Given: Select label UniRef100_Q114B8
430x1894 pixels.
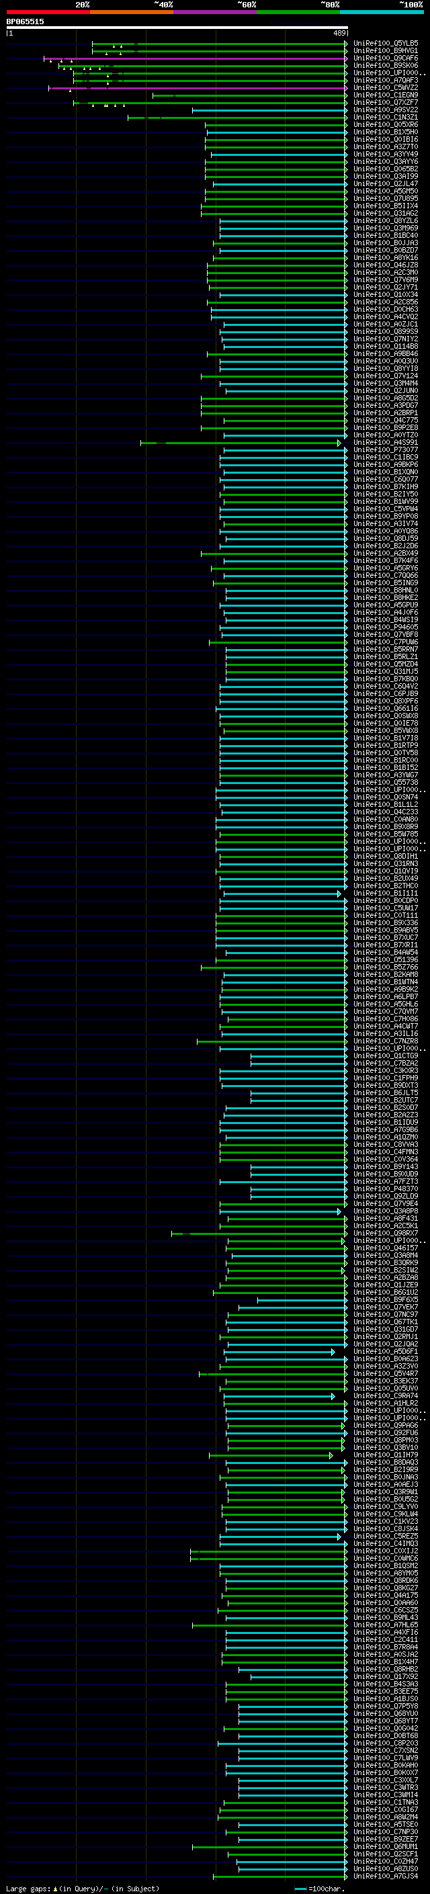Looking at the screenshot, I should click(386, 346).
